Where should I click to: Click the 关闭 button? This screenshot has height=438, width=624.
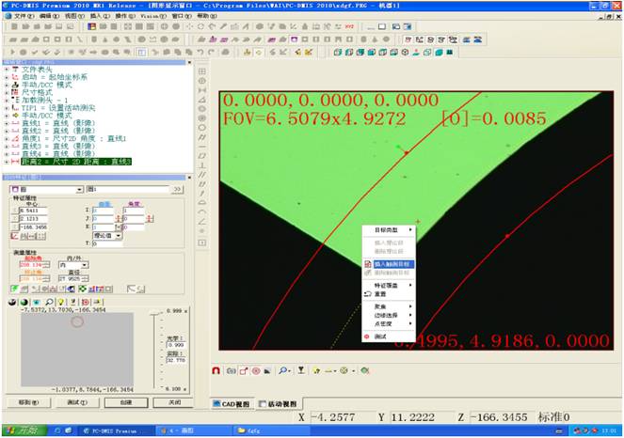pos(174,401)
